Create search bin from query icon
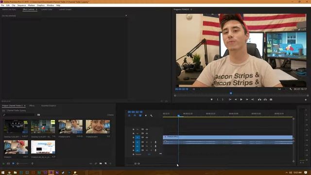 coord(39,115)
